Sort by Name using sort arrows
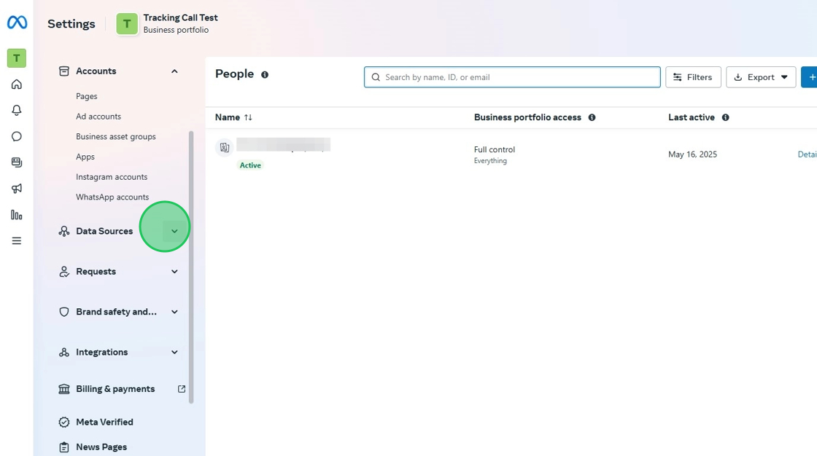This screenshot has width=817, height=456. tap(248, 118)
